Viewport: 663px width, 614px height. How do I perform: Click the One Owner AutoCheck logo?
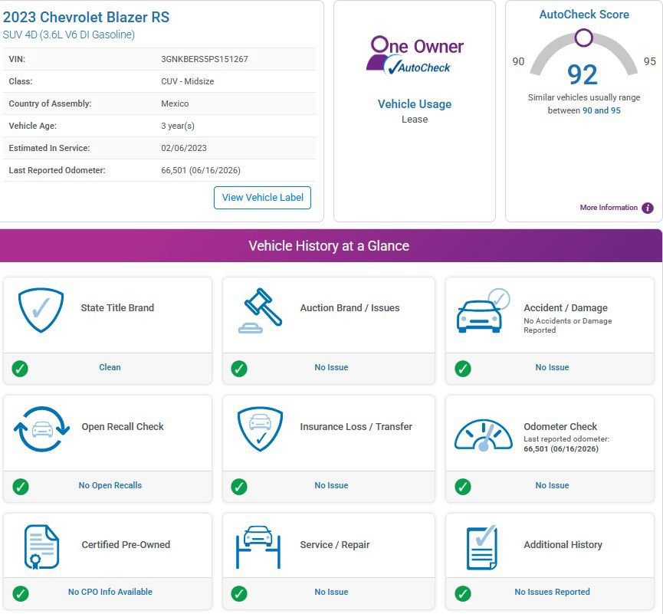point(415,55)
